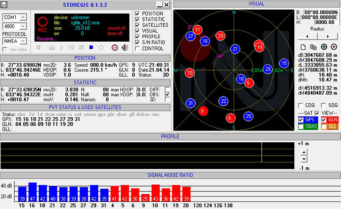Click blue satellite 27 on sky plot
341x209 pixels.
point(191,36)
